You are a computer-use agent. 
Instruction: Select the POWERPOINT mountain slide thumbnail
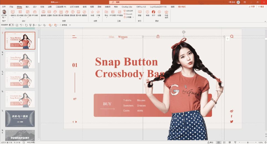point(20,135)
